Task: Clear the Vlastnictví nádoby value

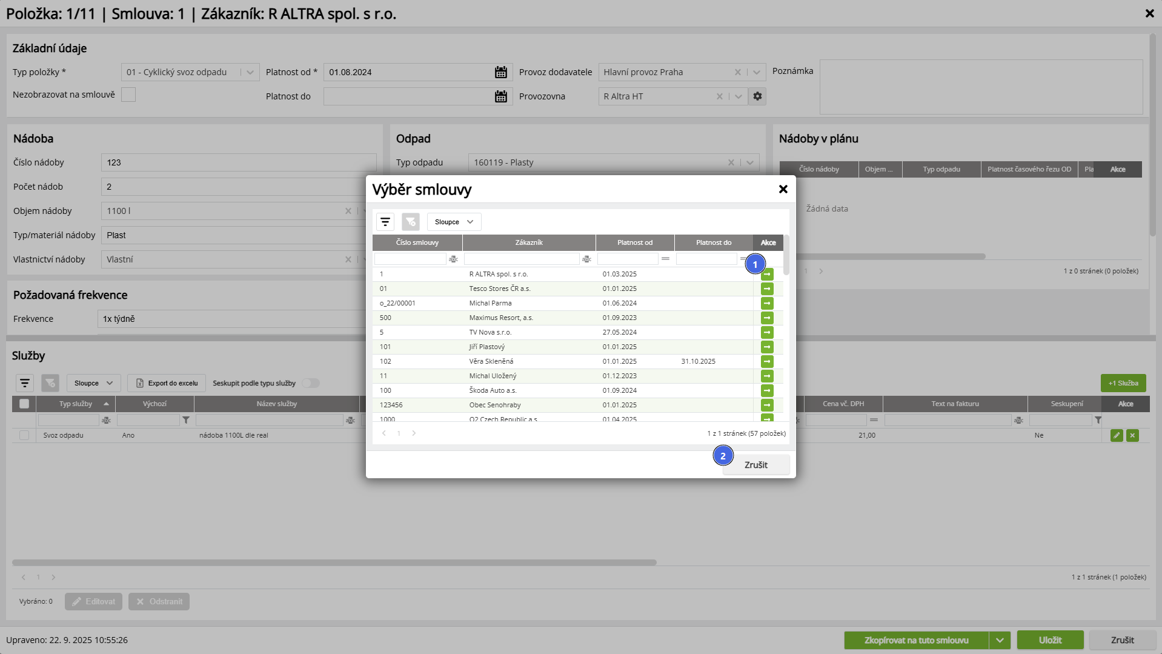Action: pyautogui.click(x=348, y=259)
